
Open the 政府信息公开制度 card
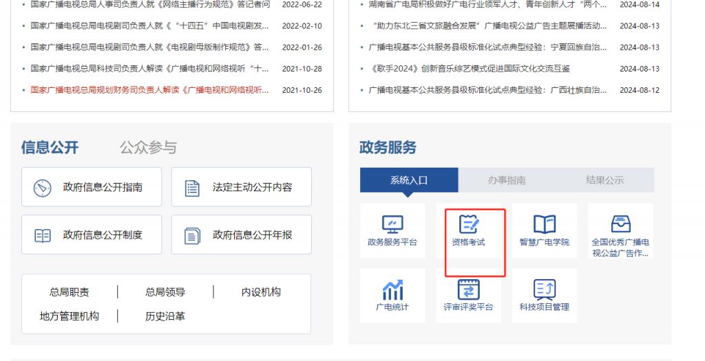point(92,234)
